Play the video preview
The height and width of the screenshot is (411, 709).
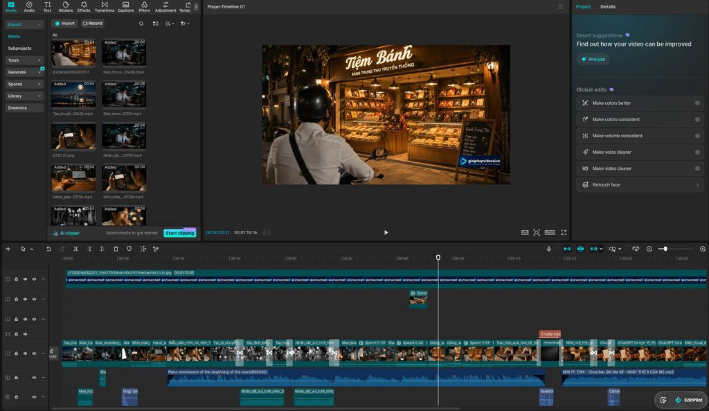[x=386, y=232]
